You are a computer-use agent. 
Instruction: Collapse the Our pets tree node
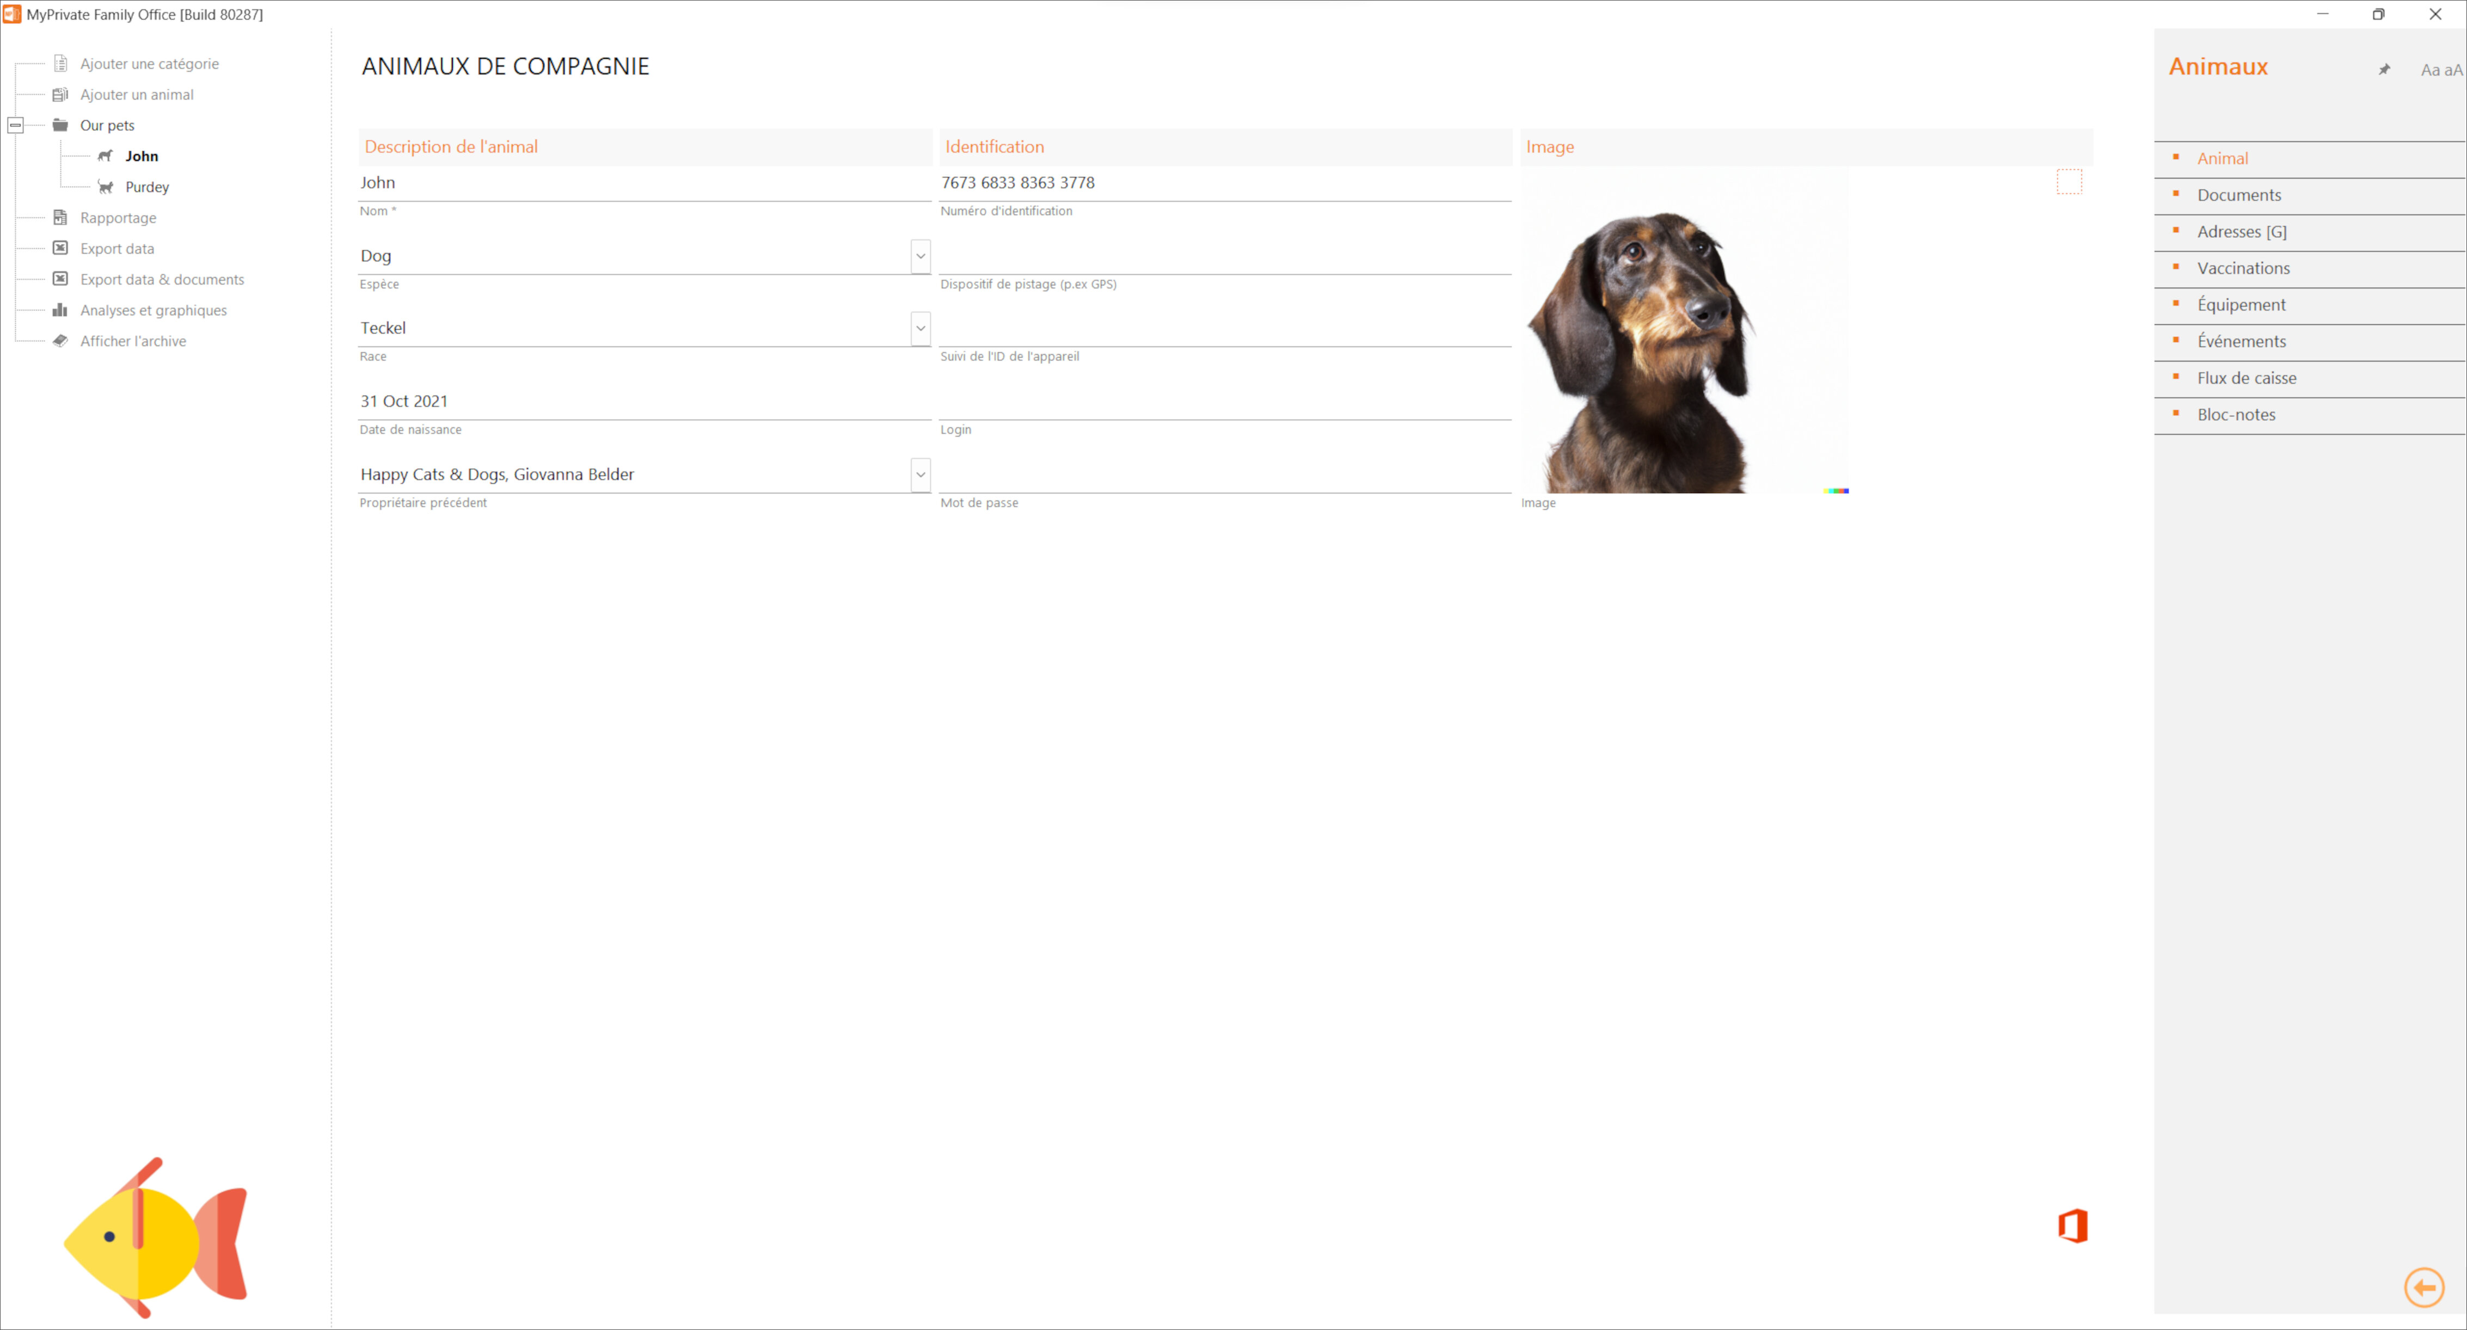15,125
